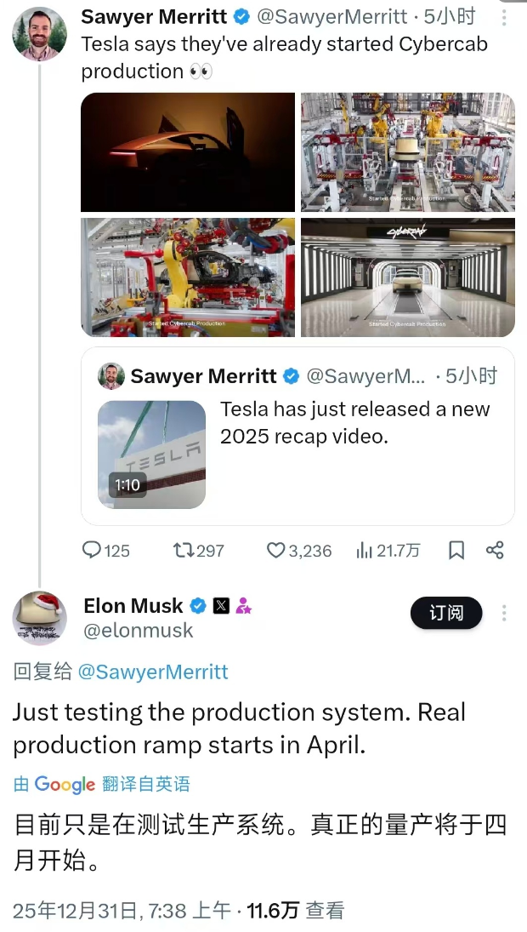This screenshot has width=527, height=932.
Task: View the yellow robot arm production photo
Action: 188,277
